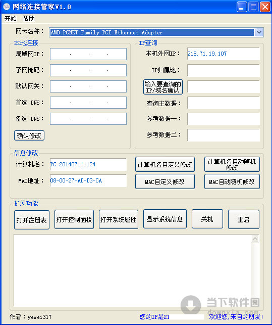Click the 参考数据一 field

point(224,119)
